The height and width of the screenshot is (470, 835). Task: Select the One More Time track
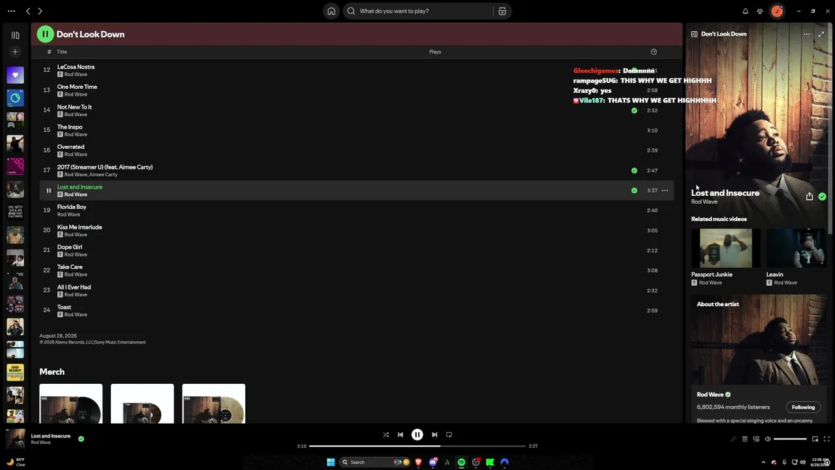click(x=77, y=87)
